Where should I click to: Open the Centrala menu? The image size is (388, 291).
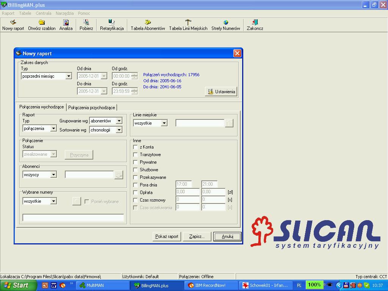click(44, 13)
